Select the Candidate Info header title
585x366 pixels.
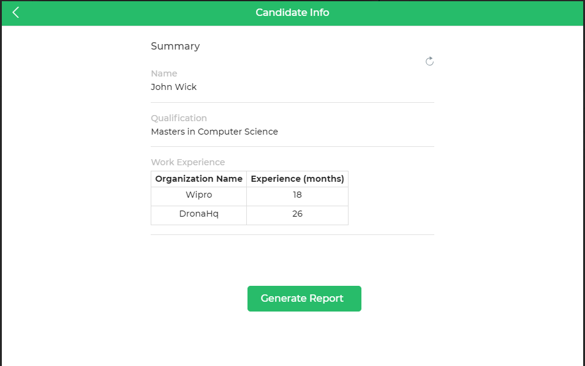tap(292, 12)
